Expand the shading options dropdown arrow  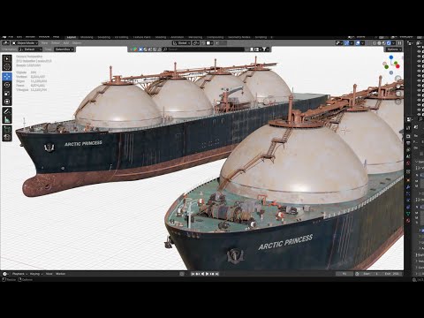coord(394,43)
